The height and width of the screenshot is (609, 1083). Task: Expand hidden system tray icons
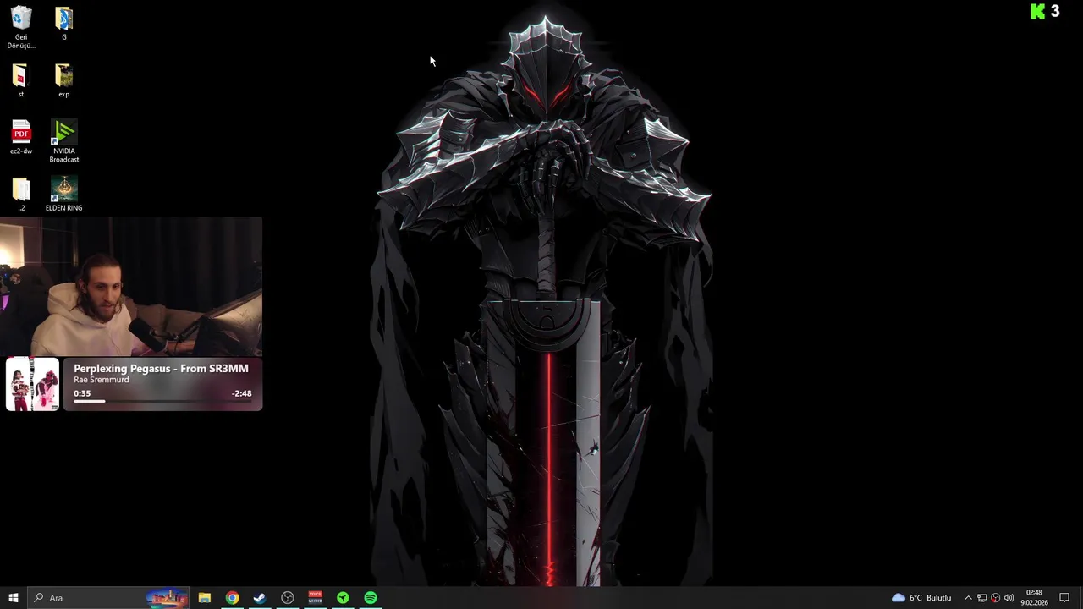point(968,598)
